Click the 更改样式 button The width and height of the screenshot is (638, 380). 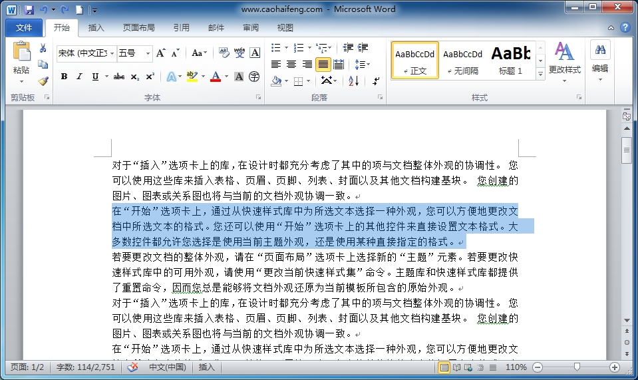coord(564,61)
